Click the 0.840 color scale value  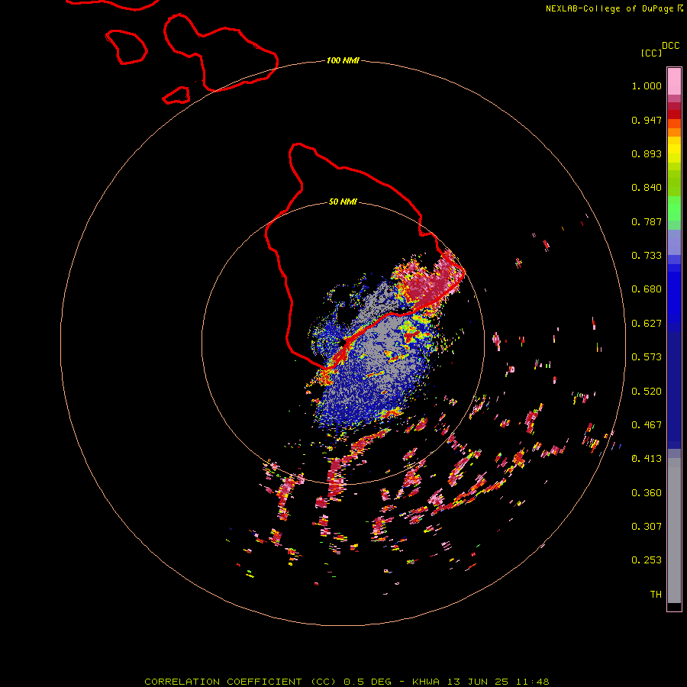click(647, 188)
